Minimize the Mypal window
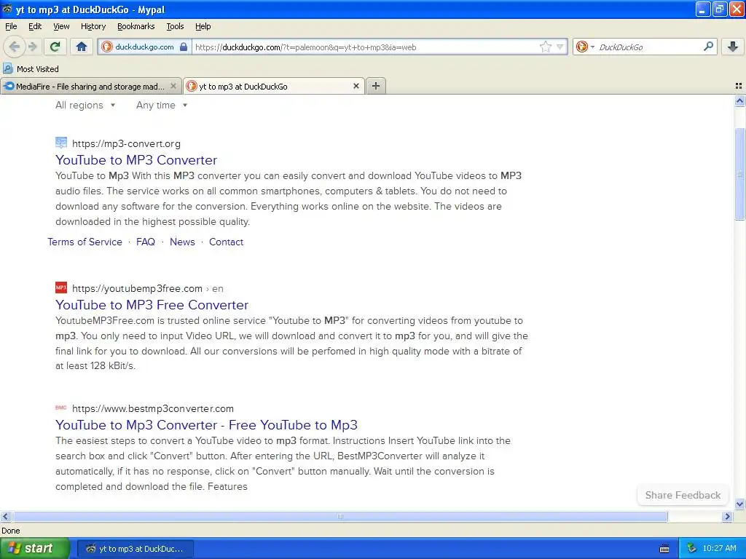This screenshot has width=746, height=559. 703,9
